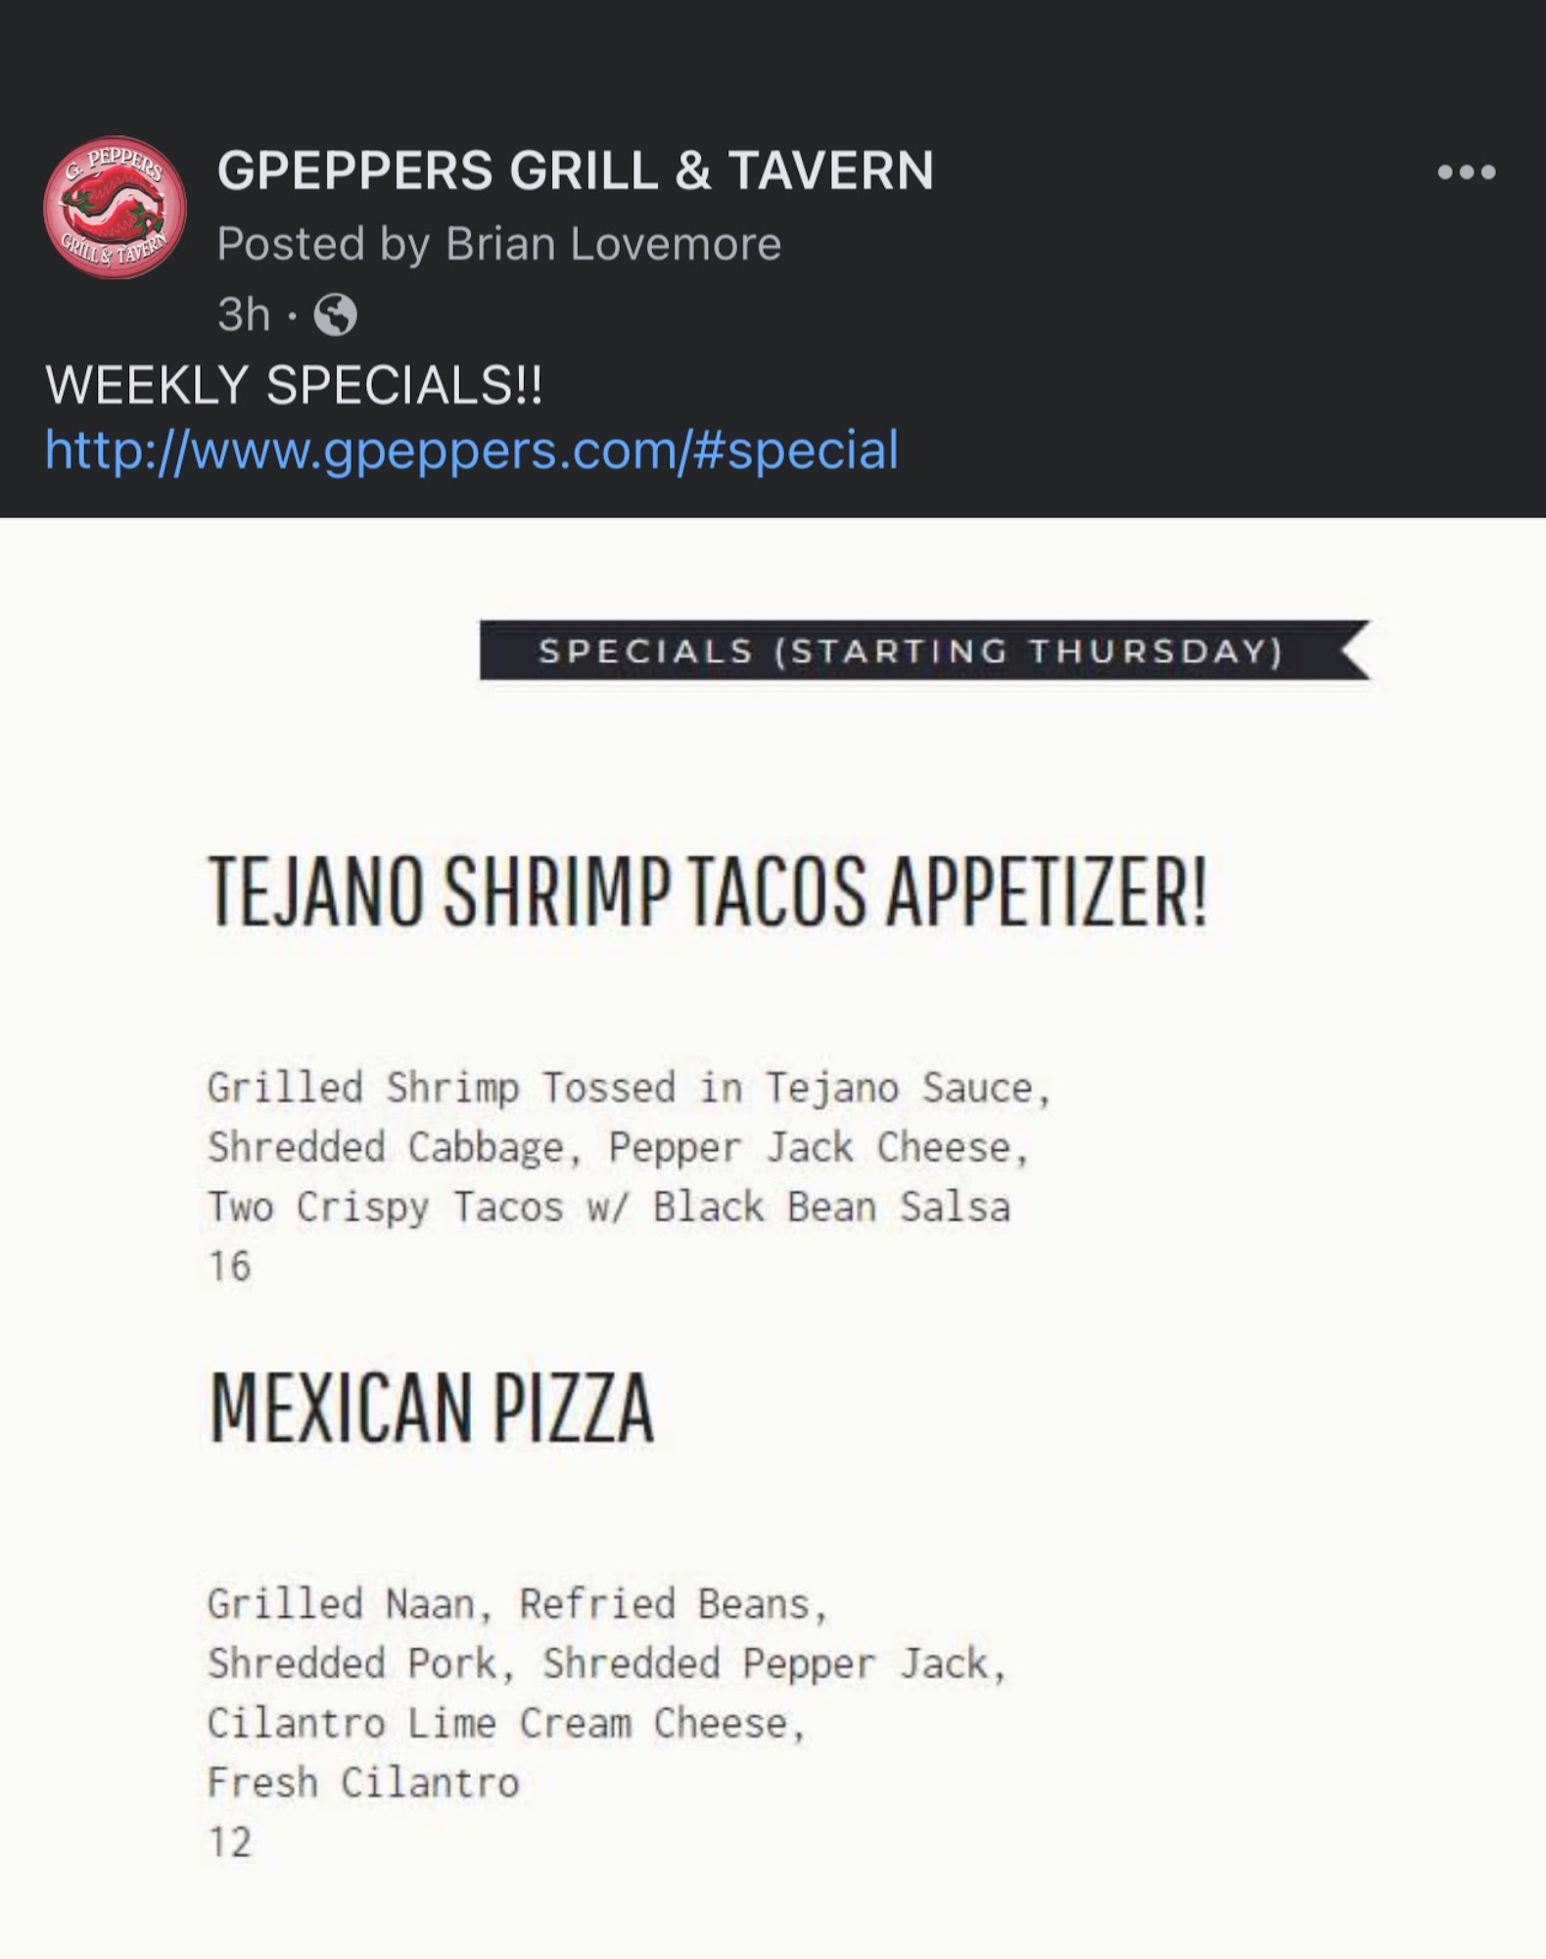
Task: Click the Grilled Naan, Refried Beans line
Action: tap(517, 1604)
